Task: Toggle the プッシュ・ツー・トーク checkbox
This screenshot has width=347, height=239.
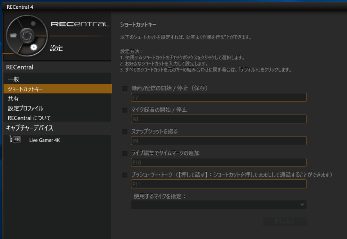Action: [x=125, y=175]
